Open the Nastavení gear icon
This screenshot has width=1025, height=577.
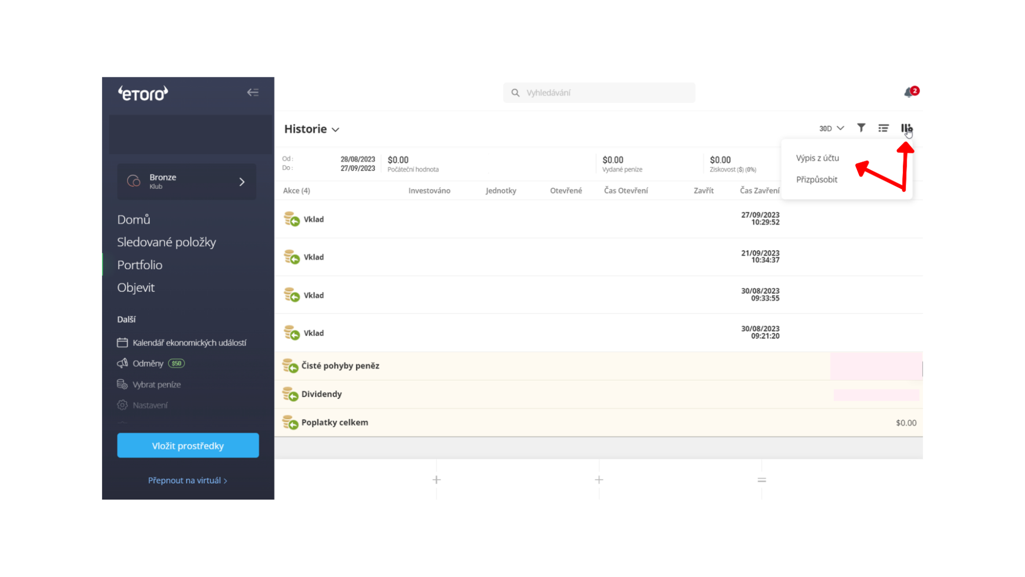click(x=122, y=405)
